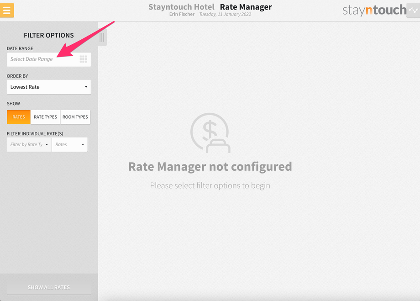This screenshot has width=420, height=301.
Task: Switch show option to Rate Types
Action: click(x=45, y=117)
